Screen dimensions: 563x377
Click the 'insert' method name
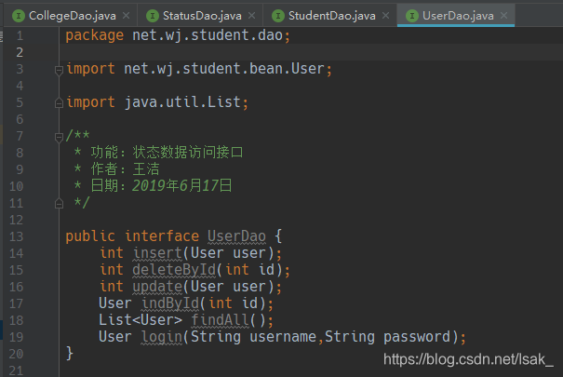[x=157, y=253]
